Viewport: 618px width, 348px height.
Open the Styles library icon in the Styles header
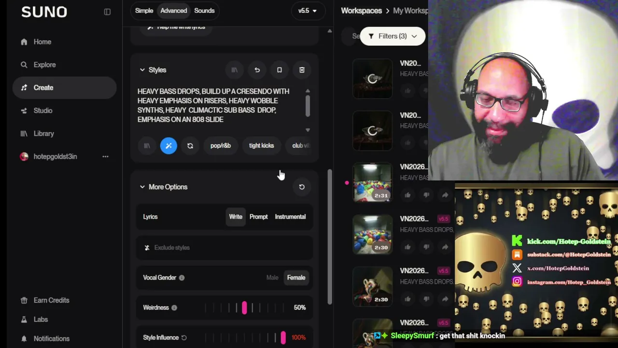(x=234, y=70)
